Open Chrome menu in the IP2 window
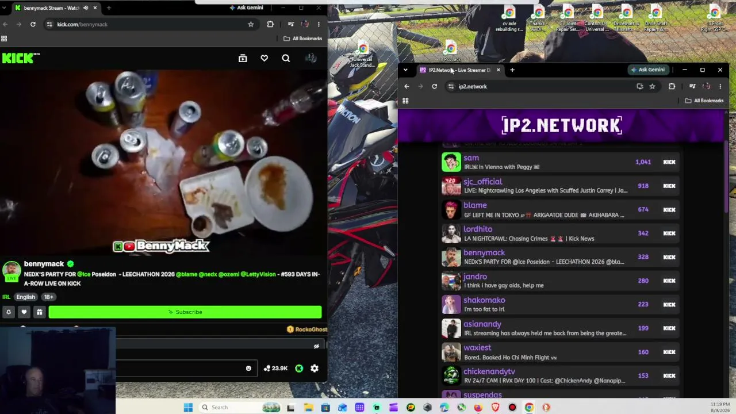This screenshot has height=414, width=736. tap(720, 86)
